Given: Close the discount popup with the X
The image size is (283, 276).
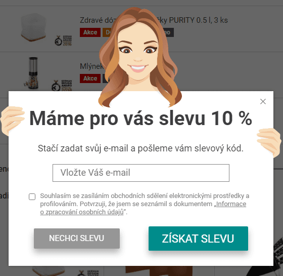Looking at the screenshot, I should point(263,101).
